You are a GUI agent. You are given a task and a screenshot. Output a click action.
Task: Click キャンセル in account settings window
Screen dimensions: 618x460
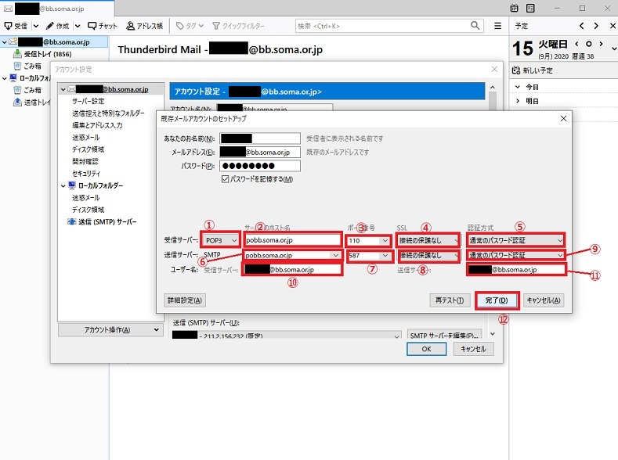(x=473, y=349)
